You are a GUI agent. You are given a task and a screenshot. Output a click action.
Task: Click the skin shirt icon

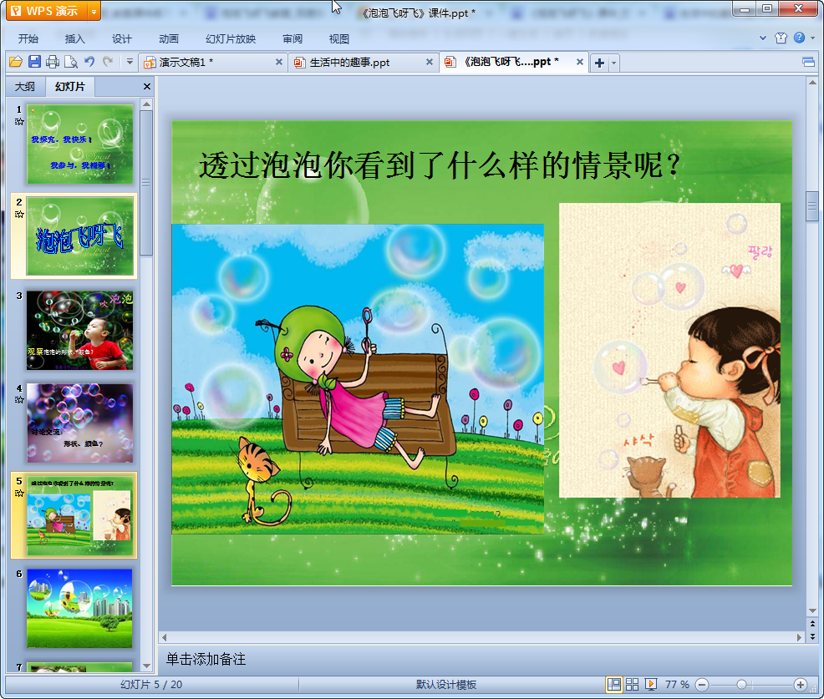[x=781, y=38]
